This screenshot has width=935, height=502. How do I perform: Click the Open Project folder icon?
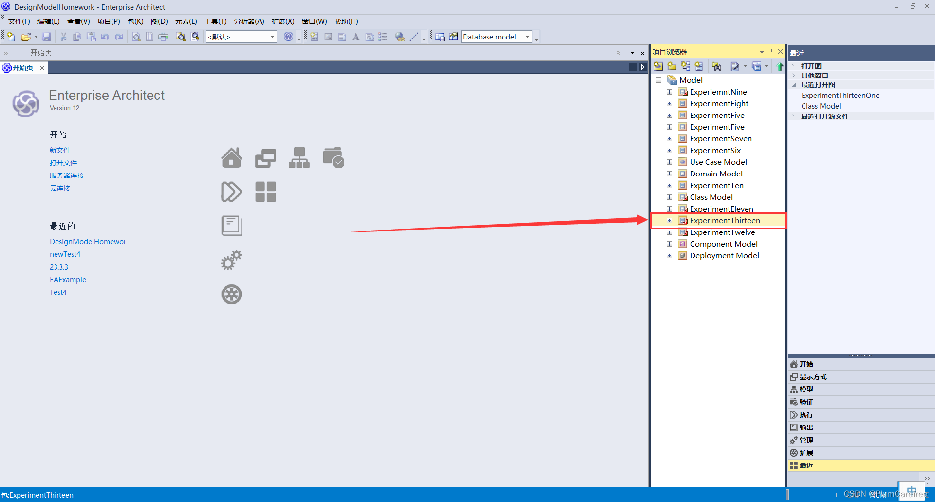[x=26, y=37]
